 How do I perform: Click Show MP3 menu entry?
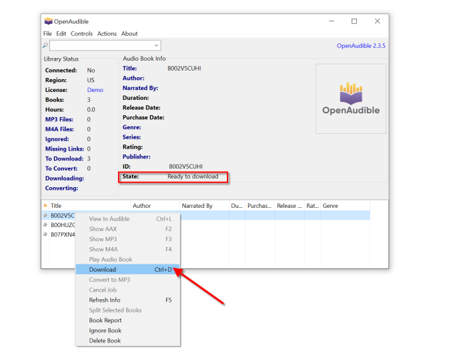[x=127, y=239]
